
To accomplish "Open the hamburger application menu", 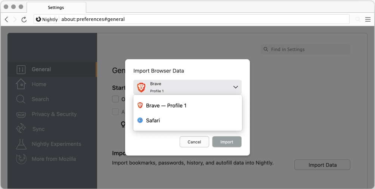I will (368, 19).
